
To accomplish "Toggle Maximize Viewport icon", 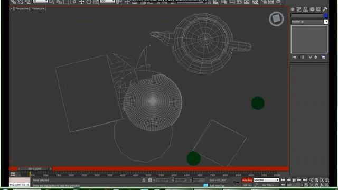I will [x=327, y=185].
